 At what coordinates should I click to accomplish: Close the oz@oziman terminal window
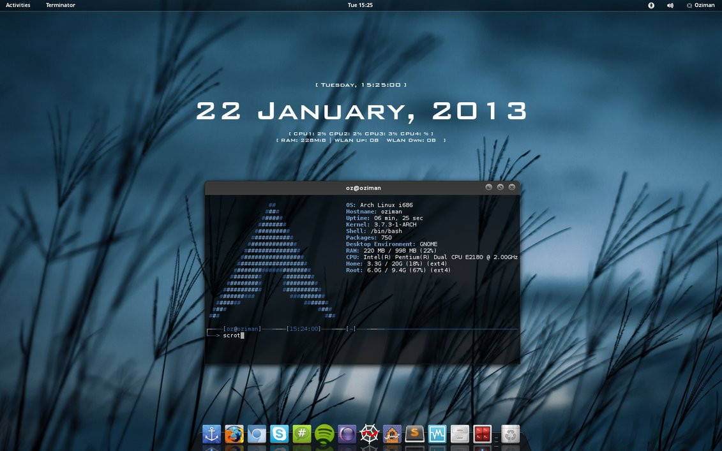tap(511, 188)
